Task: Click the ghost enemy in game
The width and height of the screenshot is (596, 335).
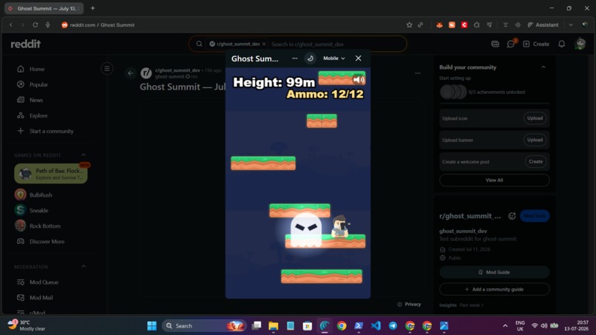Action: point(306,230)
